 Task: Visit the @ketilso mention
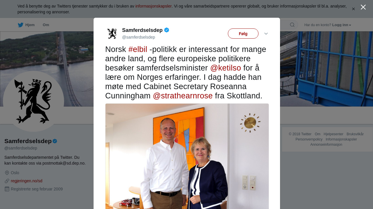[226, 68]
